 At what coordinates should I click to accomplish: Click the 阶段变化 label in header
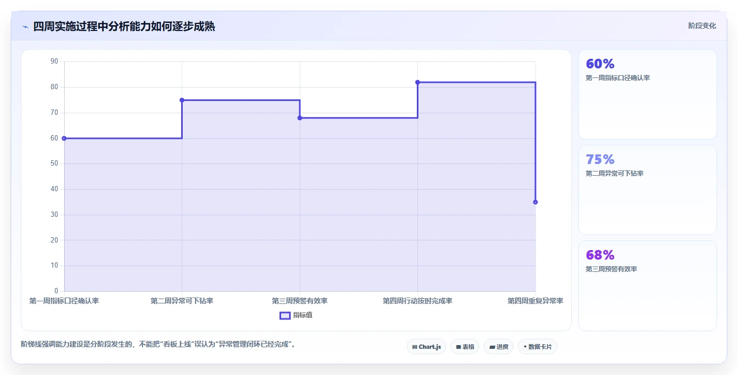point(702,26)
